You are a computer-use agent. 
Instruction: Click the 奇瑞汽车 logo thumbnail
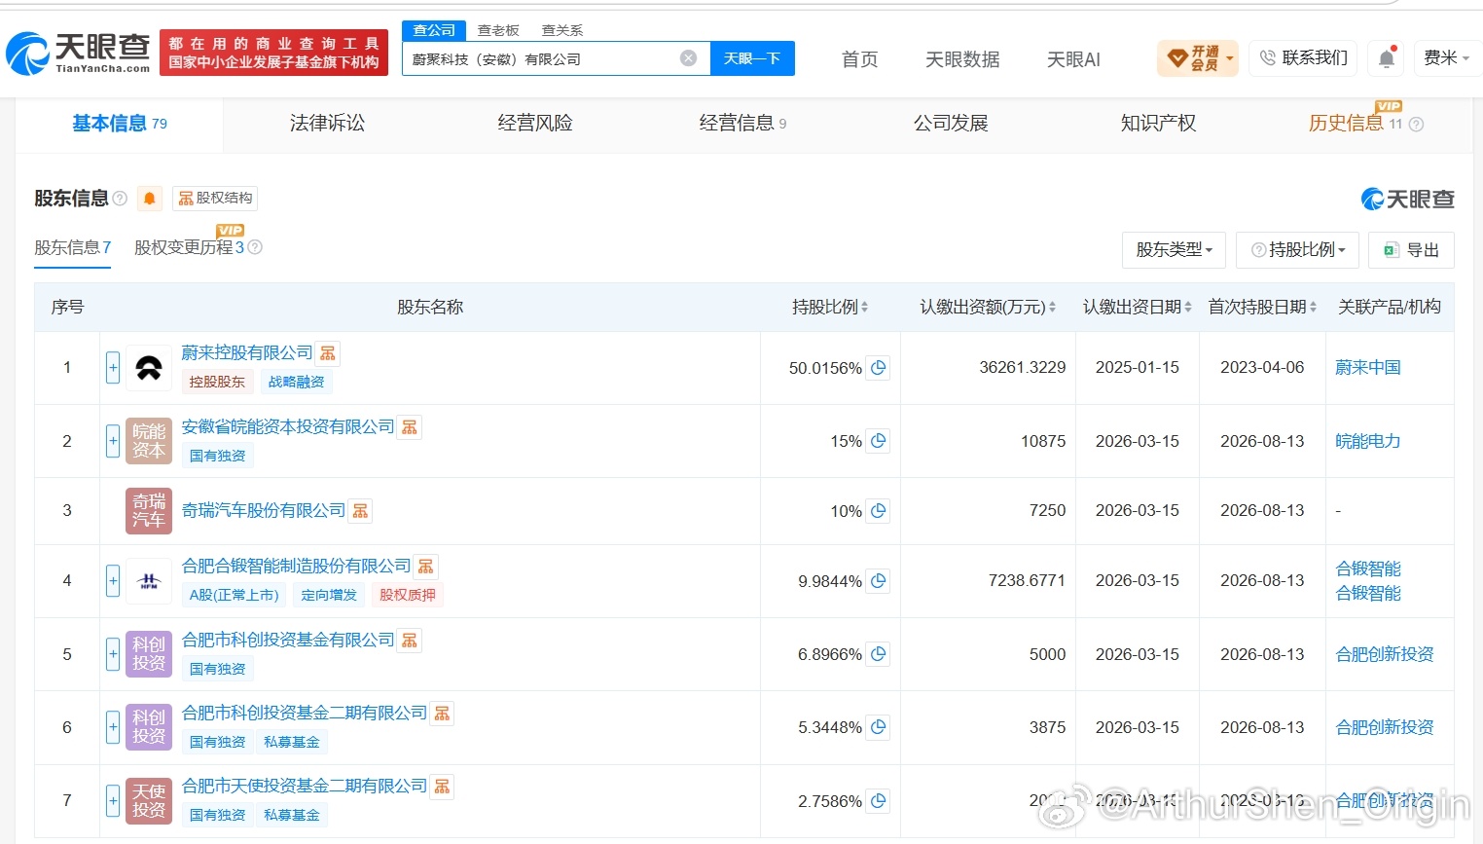click(x=149, y=511)
